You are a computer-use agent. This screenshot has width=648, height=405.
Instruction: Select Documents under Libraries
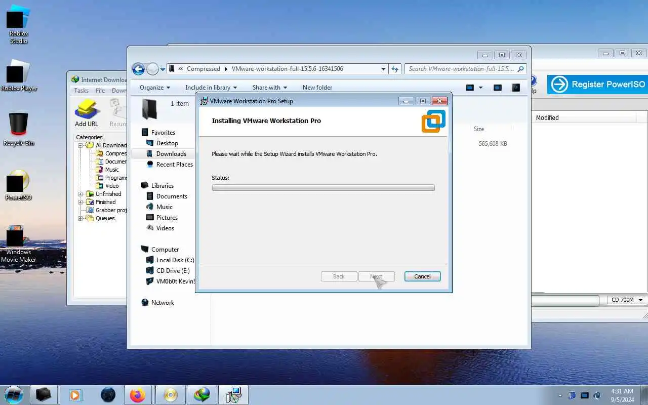point(172,196)
